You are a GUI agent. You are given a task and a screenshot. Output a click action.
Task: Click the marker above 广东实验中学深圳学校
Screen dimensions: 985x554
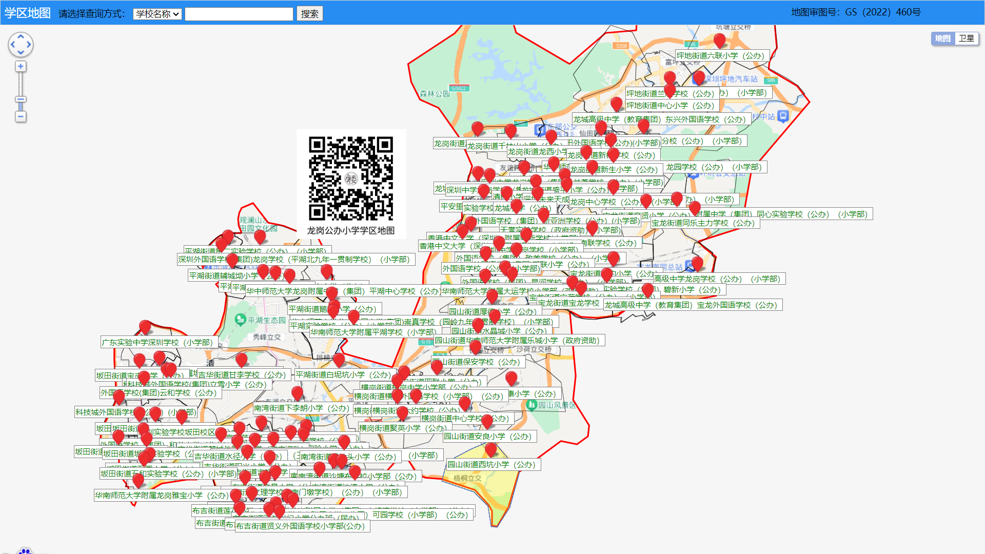click(x=145, y=327)
